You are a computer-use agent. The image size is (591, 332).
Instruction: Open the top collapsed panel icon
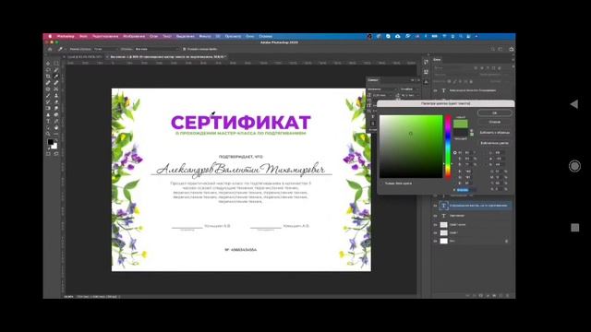426,62
